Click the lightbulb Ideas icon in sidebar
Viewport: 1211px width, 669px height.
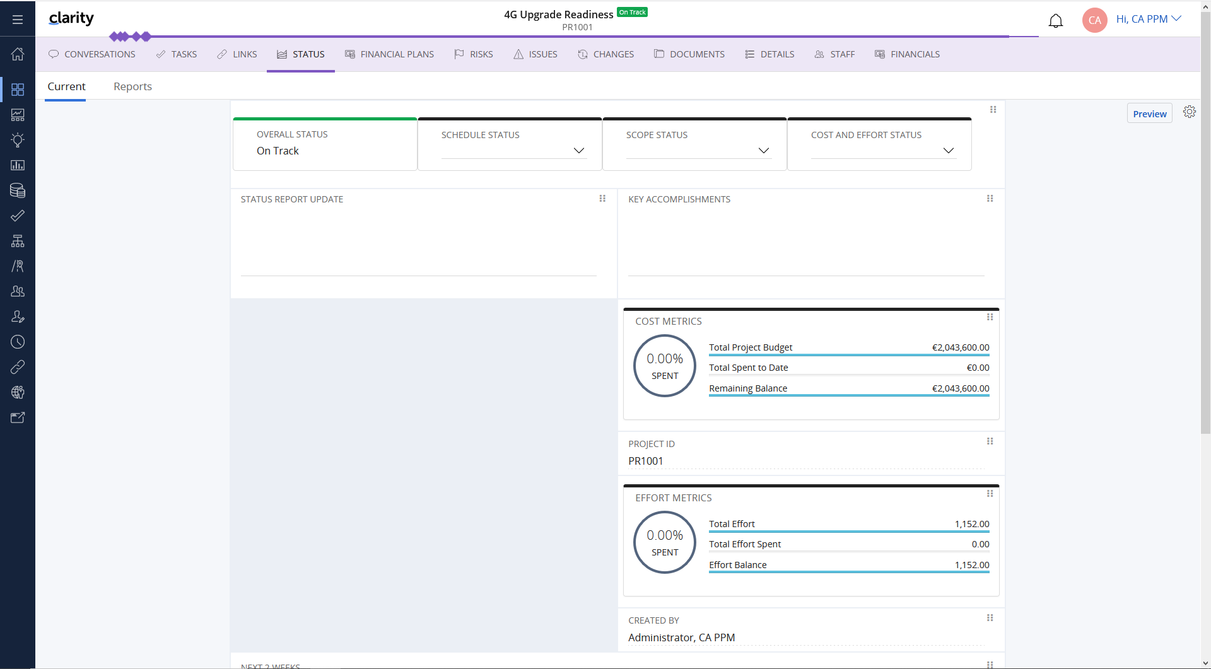pyautogui.click(x=18, y=140)
